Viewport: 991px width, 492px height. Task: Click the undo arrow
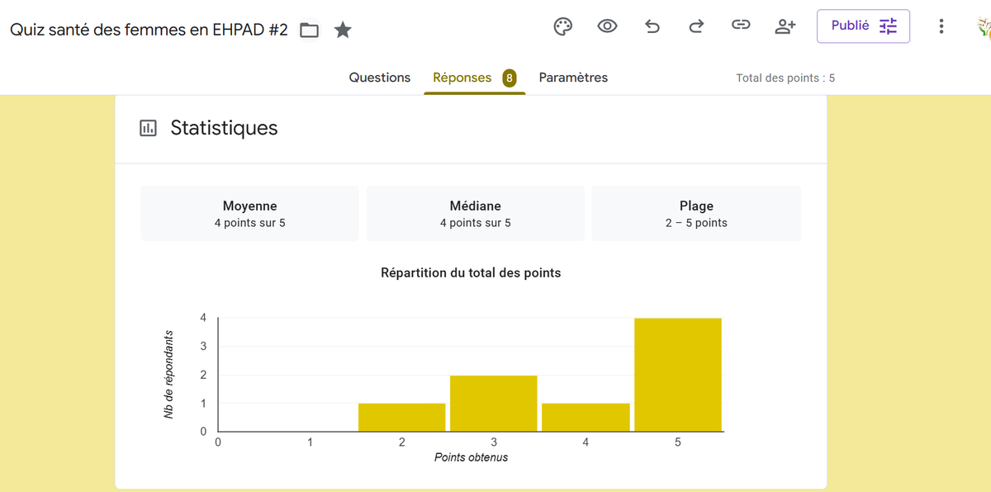[652, 26]
